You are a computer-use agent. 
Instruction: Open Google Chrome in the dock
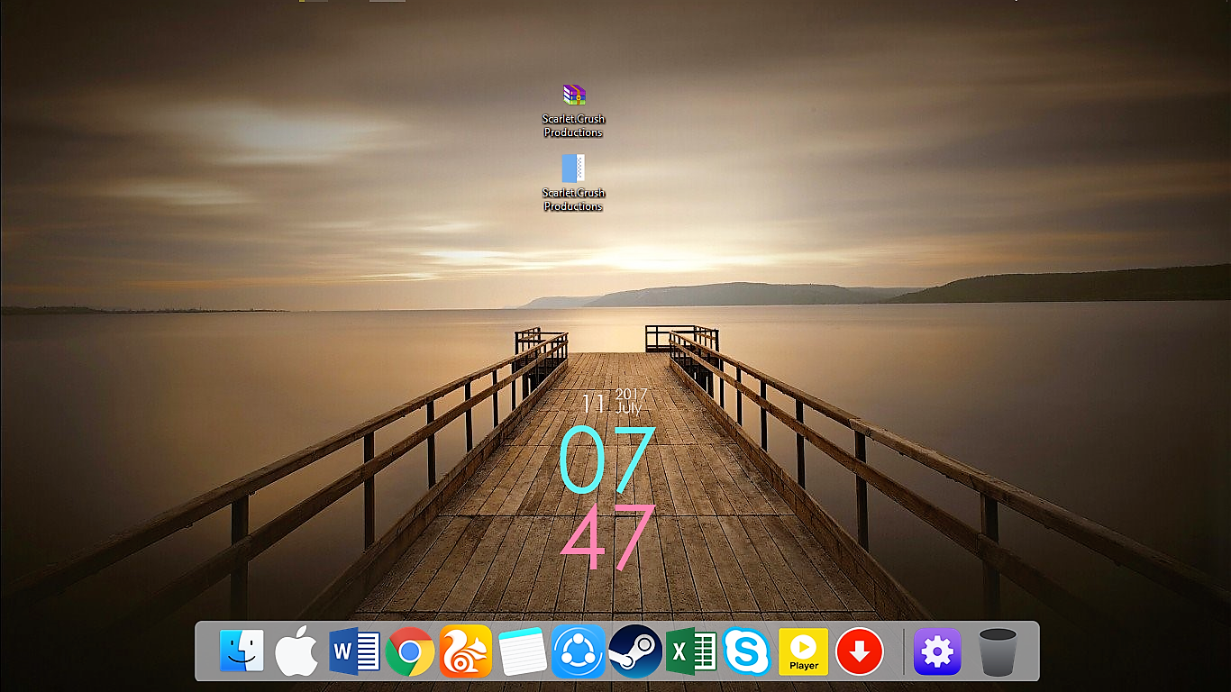pos(410,651)
